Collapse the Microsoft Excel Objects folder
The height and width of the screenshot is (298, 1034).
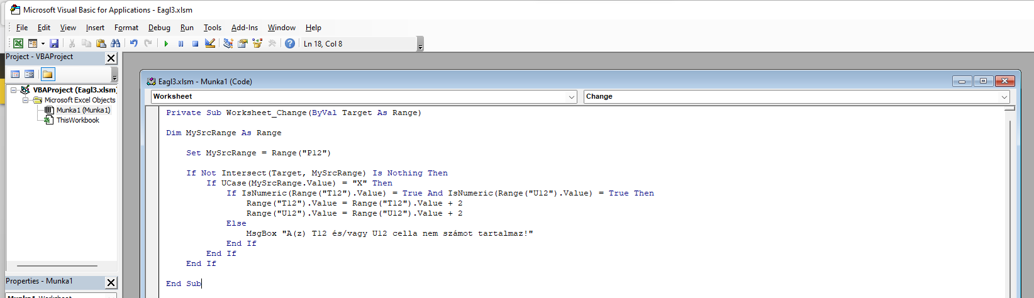click(25, 100)
